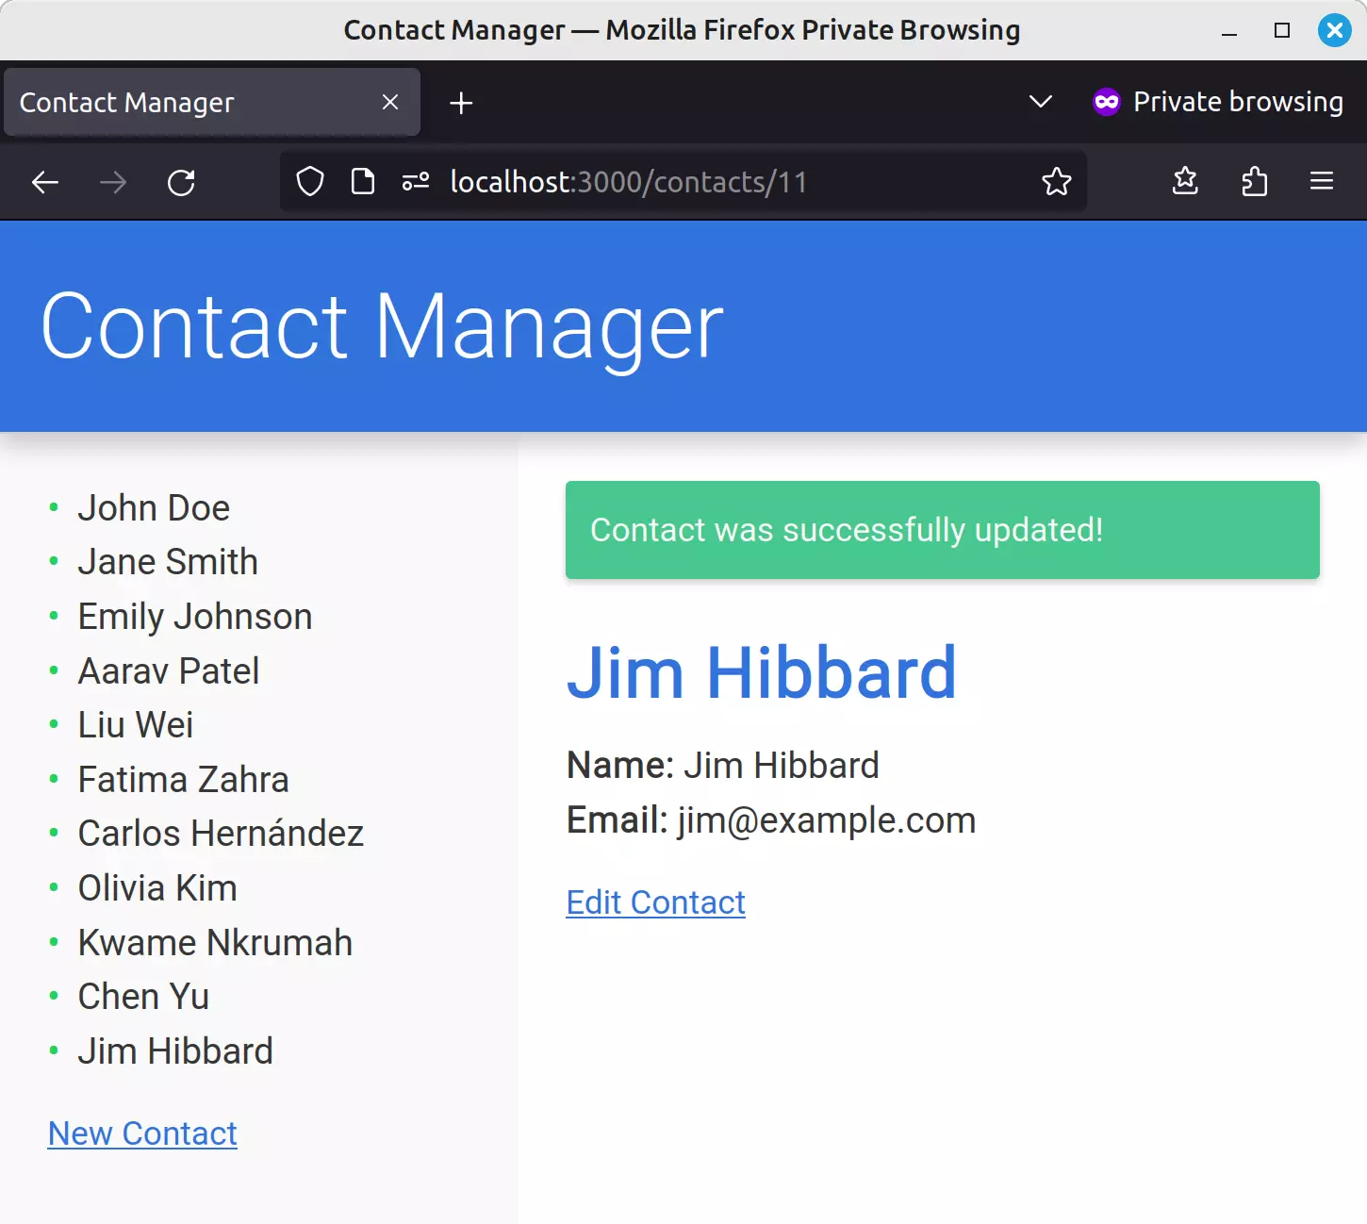Close the Contact Manager tab
1367x1224 pixels.
(x=390, y=102)
